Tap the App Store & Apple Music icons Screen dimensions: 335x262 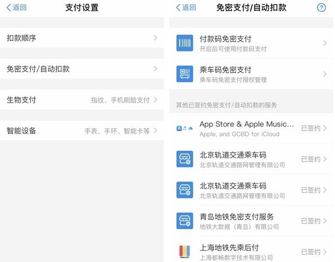pos(185,128)
